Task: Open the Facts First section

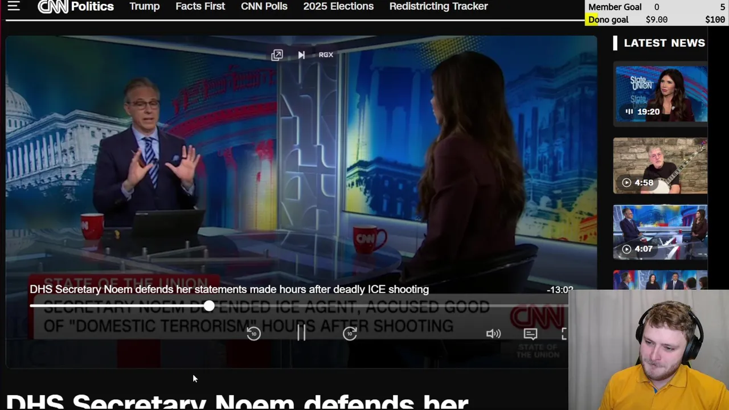Action: coord(200,6)
